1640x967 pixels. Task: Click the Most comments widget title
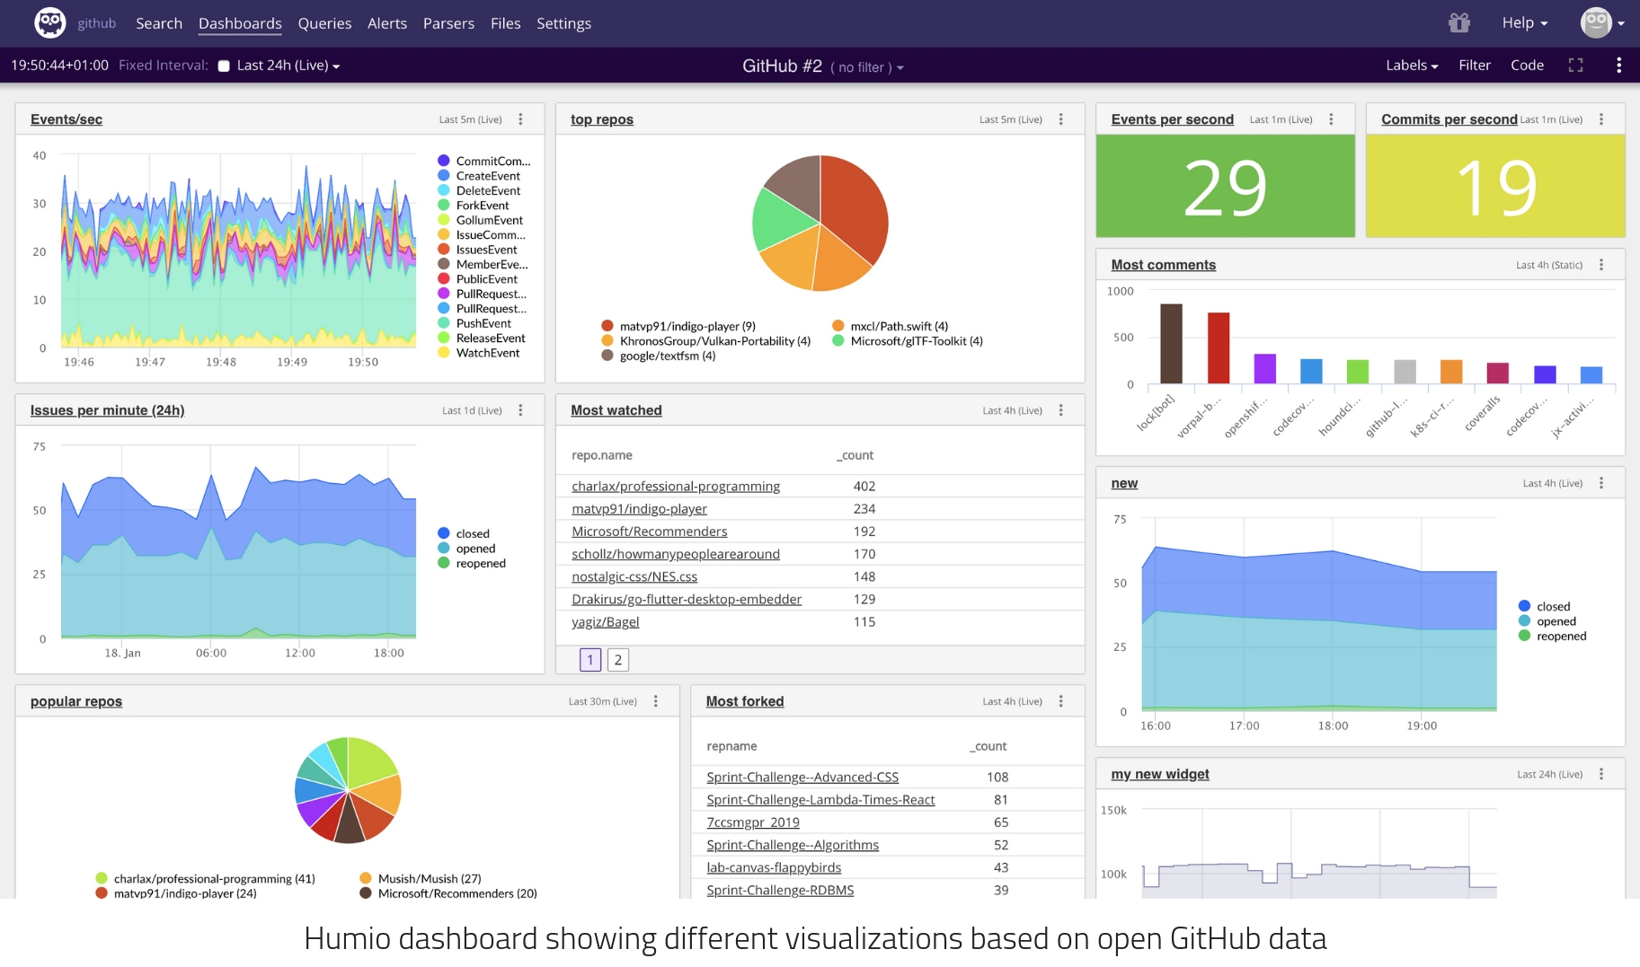point(1163,265)
